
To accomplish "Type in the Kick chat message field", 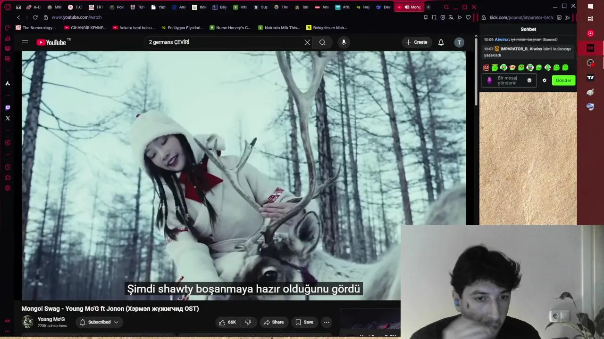I will pyautogui.click(x=510, y=81).
